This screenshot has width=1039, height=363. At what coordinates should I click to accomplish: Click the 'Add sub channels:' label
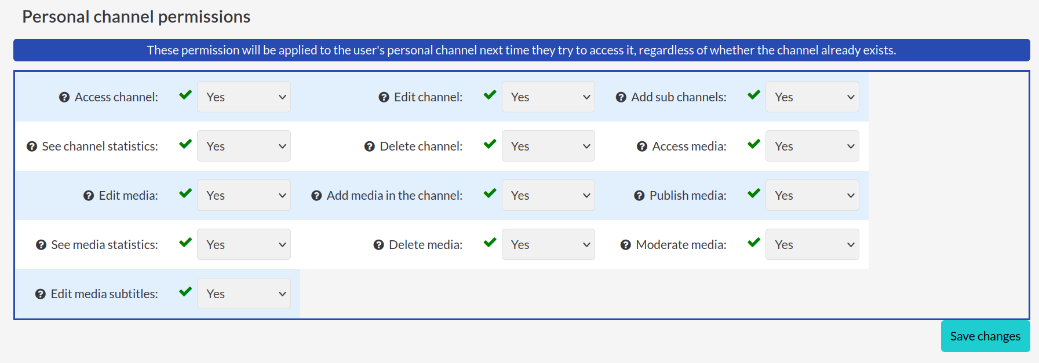point(679,97)
